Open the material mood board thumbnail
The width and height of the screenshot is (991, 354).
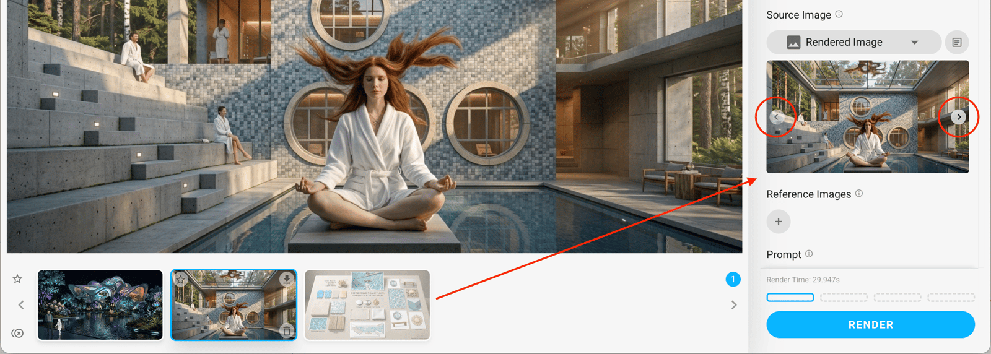[367, 305]
